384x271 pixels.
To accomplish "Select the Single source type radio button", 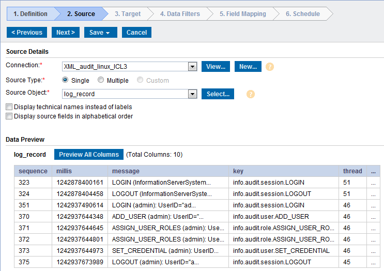I will tap(65, 80).
